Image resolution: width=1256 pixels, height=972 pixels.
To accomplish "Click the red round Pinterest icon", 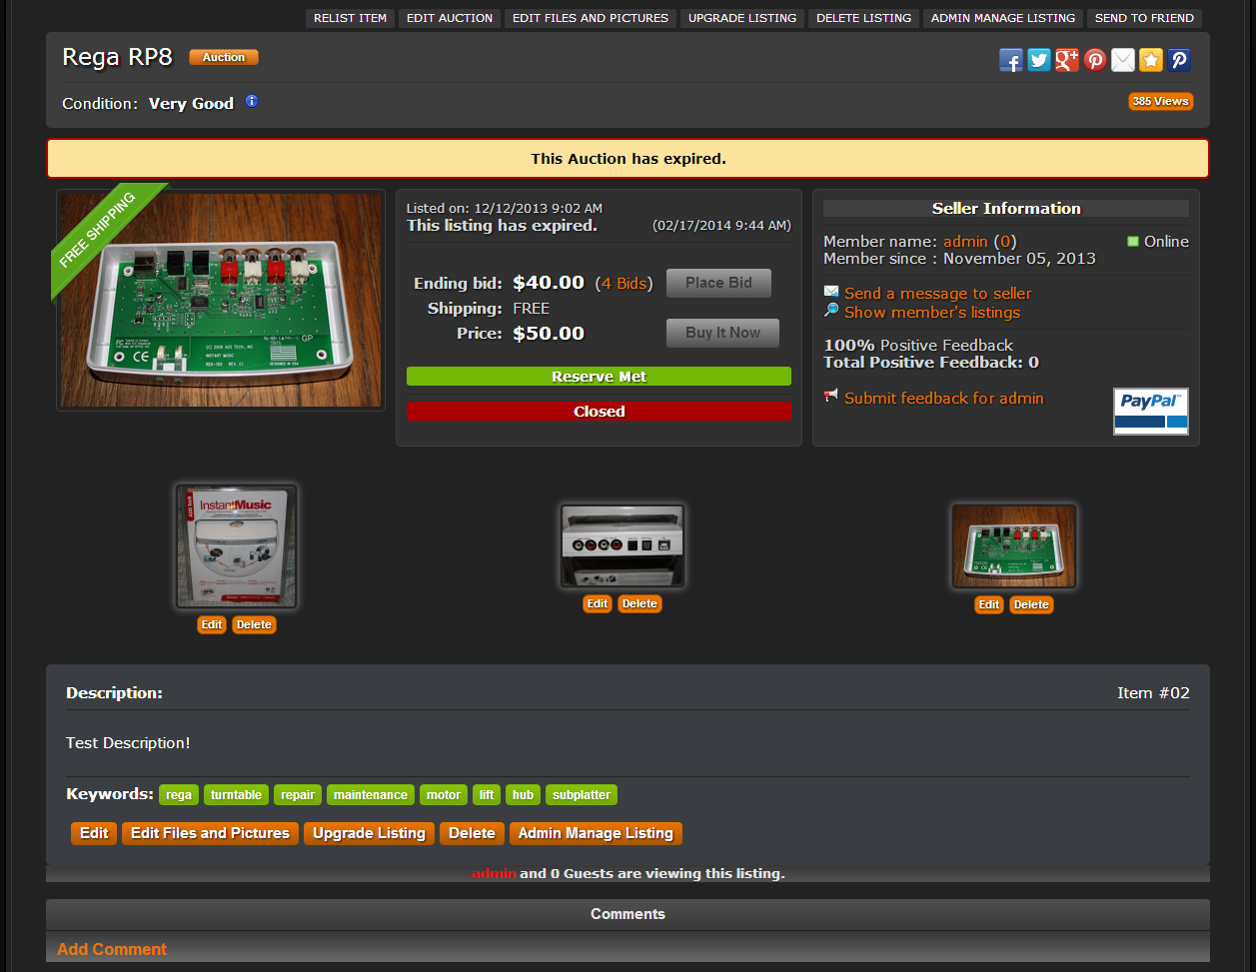I will 1095,60.
